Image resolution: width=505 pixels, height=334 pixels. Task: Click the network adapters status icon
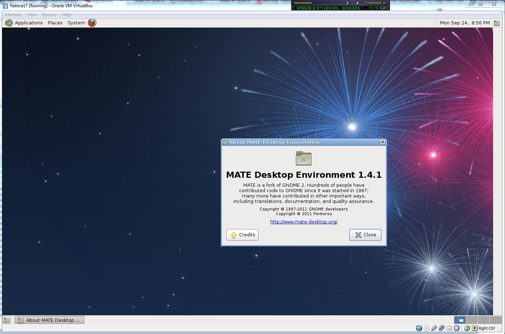point(441,328)
